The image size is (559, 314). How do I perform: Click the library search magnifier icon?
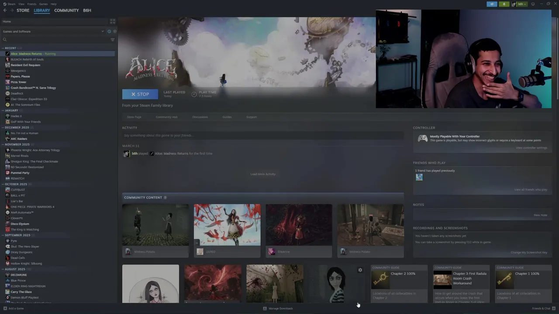pos(5,40)
